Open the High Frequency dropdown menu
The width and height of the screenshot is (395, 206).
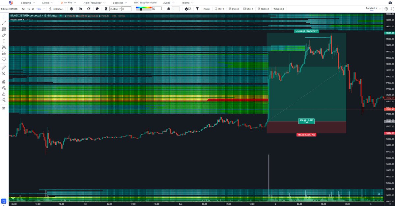pyautogui.click(x=95, y=3)
